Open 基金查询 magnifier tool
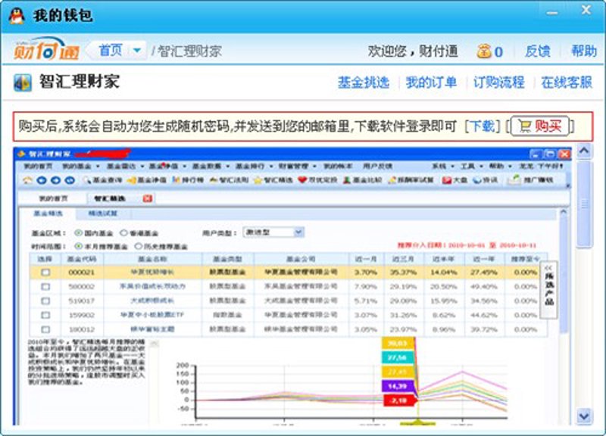Viewport: 606px width, 436px height. [x=102, y=180]
